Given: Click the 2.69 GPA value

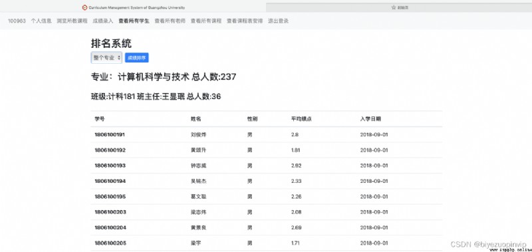Looking at the screenshot, I should coord(297,227).
